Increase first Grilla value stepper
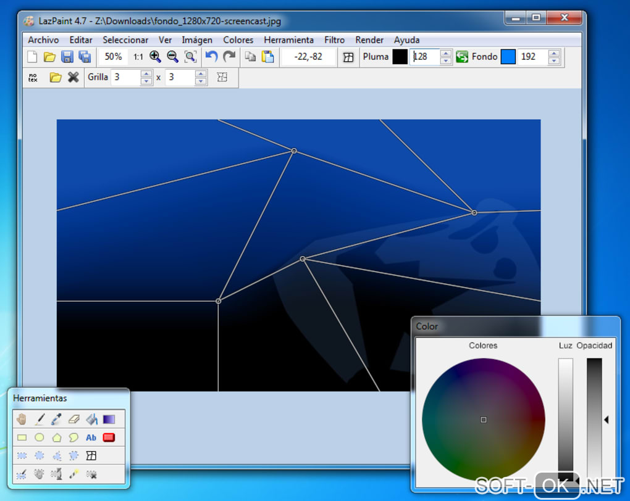Image resolution: width=630 pixels, height=501 pixels. pyautogui.click(x=146, y=74)
